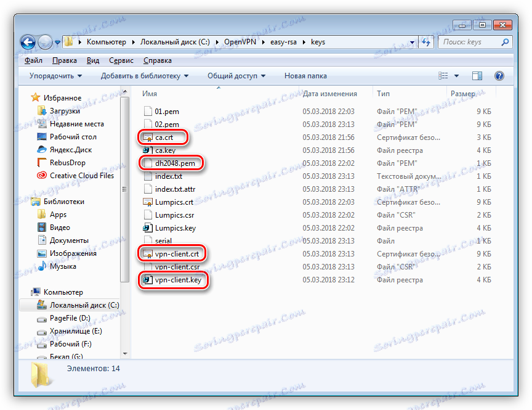Click the "Избранное" star icon in sidebar
Image resolution: width=532 pixels, height=410 pixels.
[x=35, y=98]
